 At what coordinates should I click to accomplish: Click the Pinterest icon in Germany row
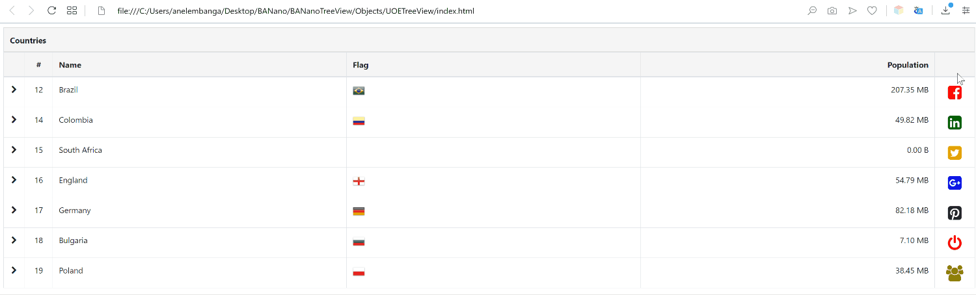(x=955, y=213)
